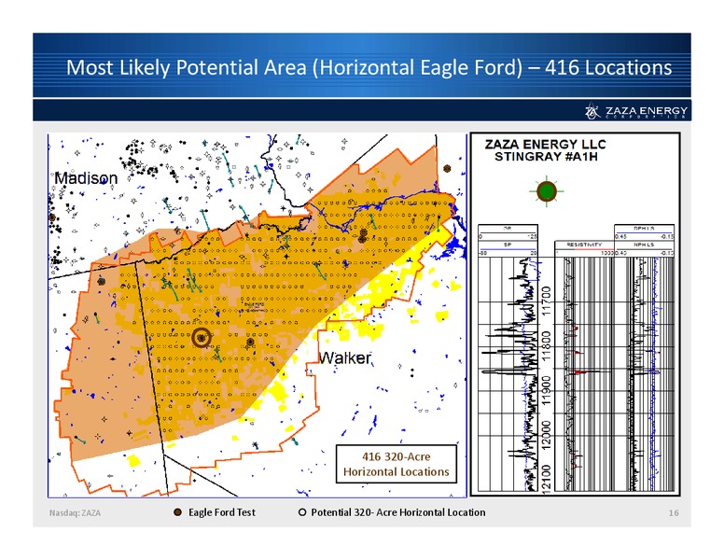Image resolution: width=724 pixels, height=560 pixels.
Task: Click the ZaZa Energy logo
Action: [636, 111]
